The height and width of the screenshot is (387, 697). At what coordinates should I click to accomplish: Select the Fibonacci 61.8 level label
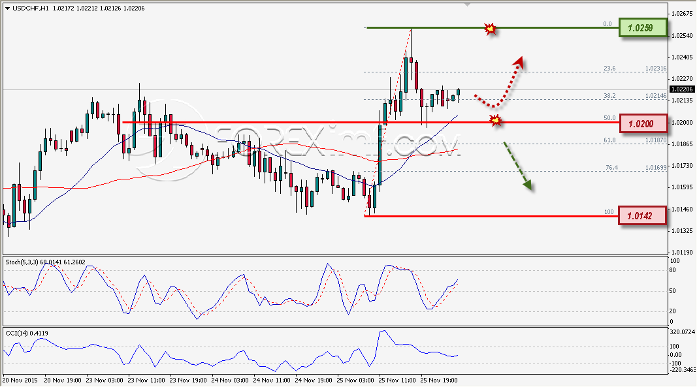pos(609,140)
